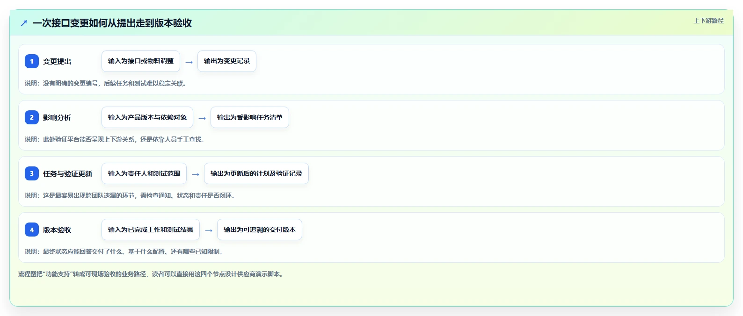Click the 上下游路径 label in the header

click(708, 21)
